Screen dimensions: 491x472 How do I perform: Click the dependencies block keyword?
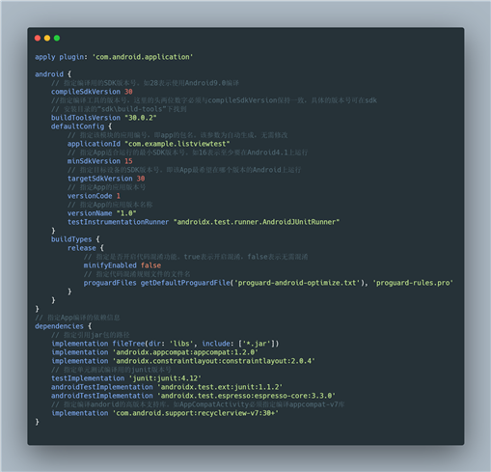pyautogui.click(x=59, y=326)
